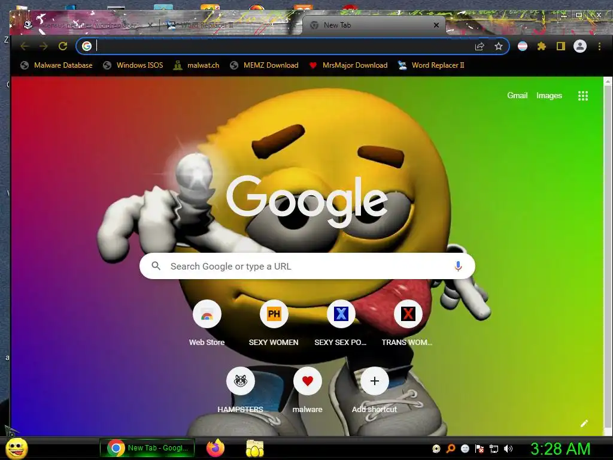Click the Google icon in address bar
Screen dimensions: 613x460
[x=86, y=46]
